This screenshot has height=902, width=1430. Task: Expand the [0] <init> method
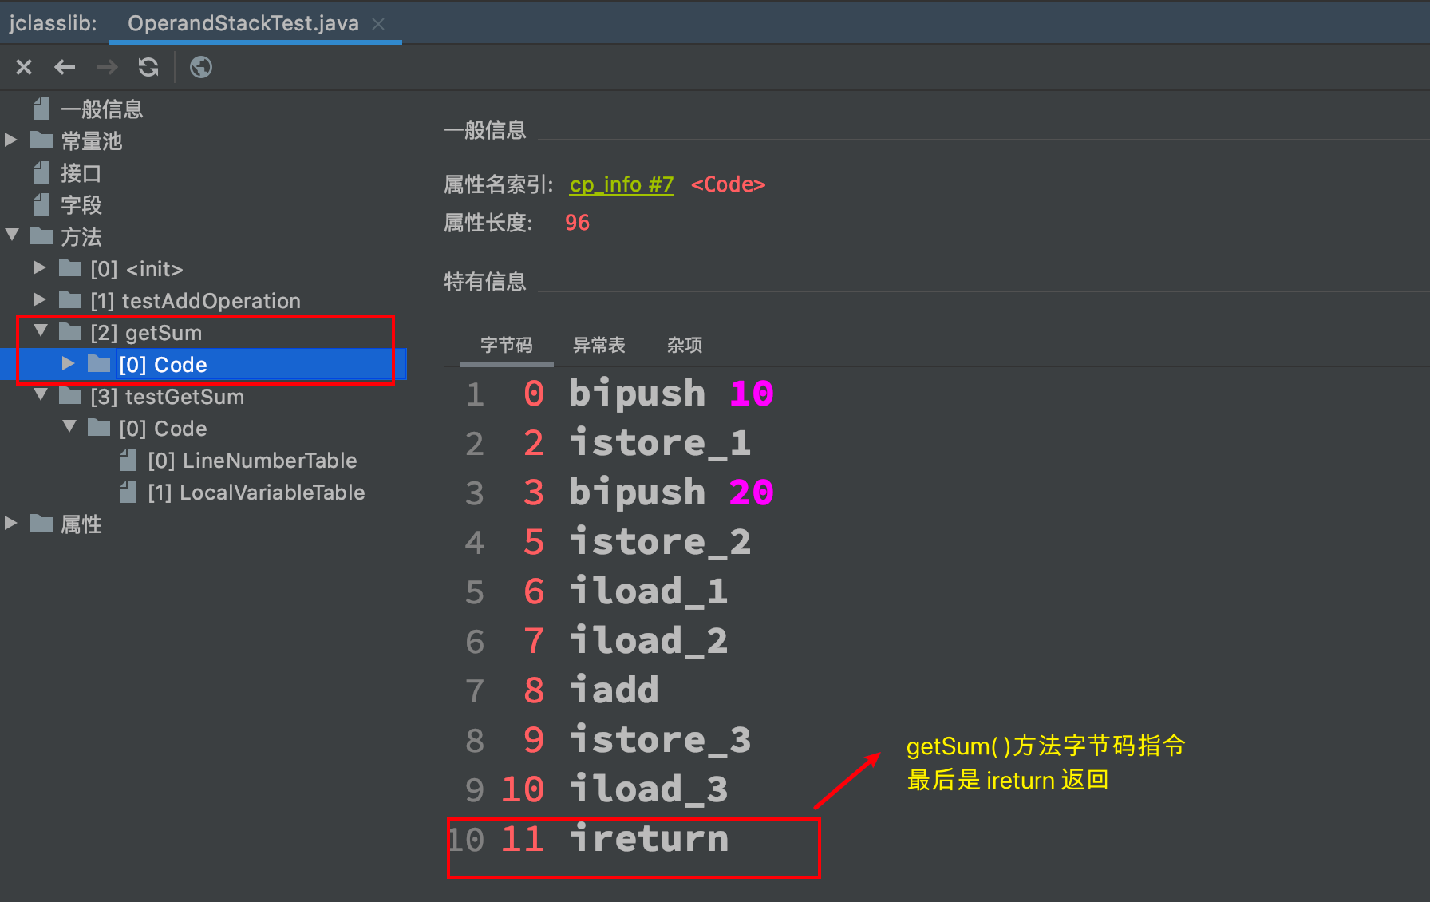point(40,268)
